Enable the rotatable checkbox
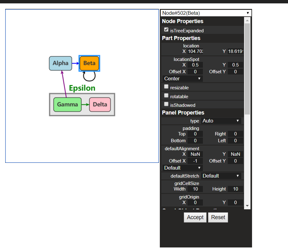 pos(166,95)
